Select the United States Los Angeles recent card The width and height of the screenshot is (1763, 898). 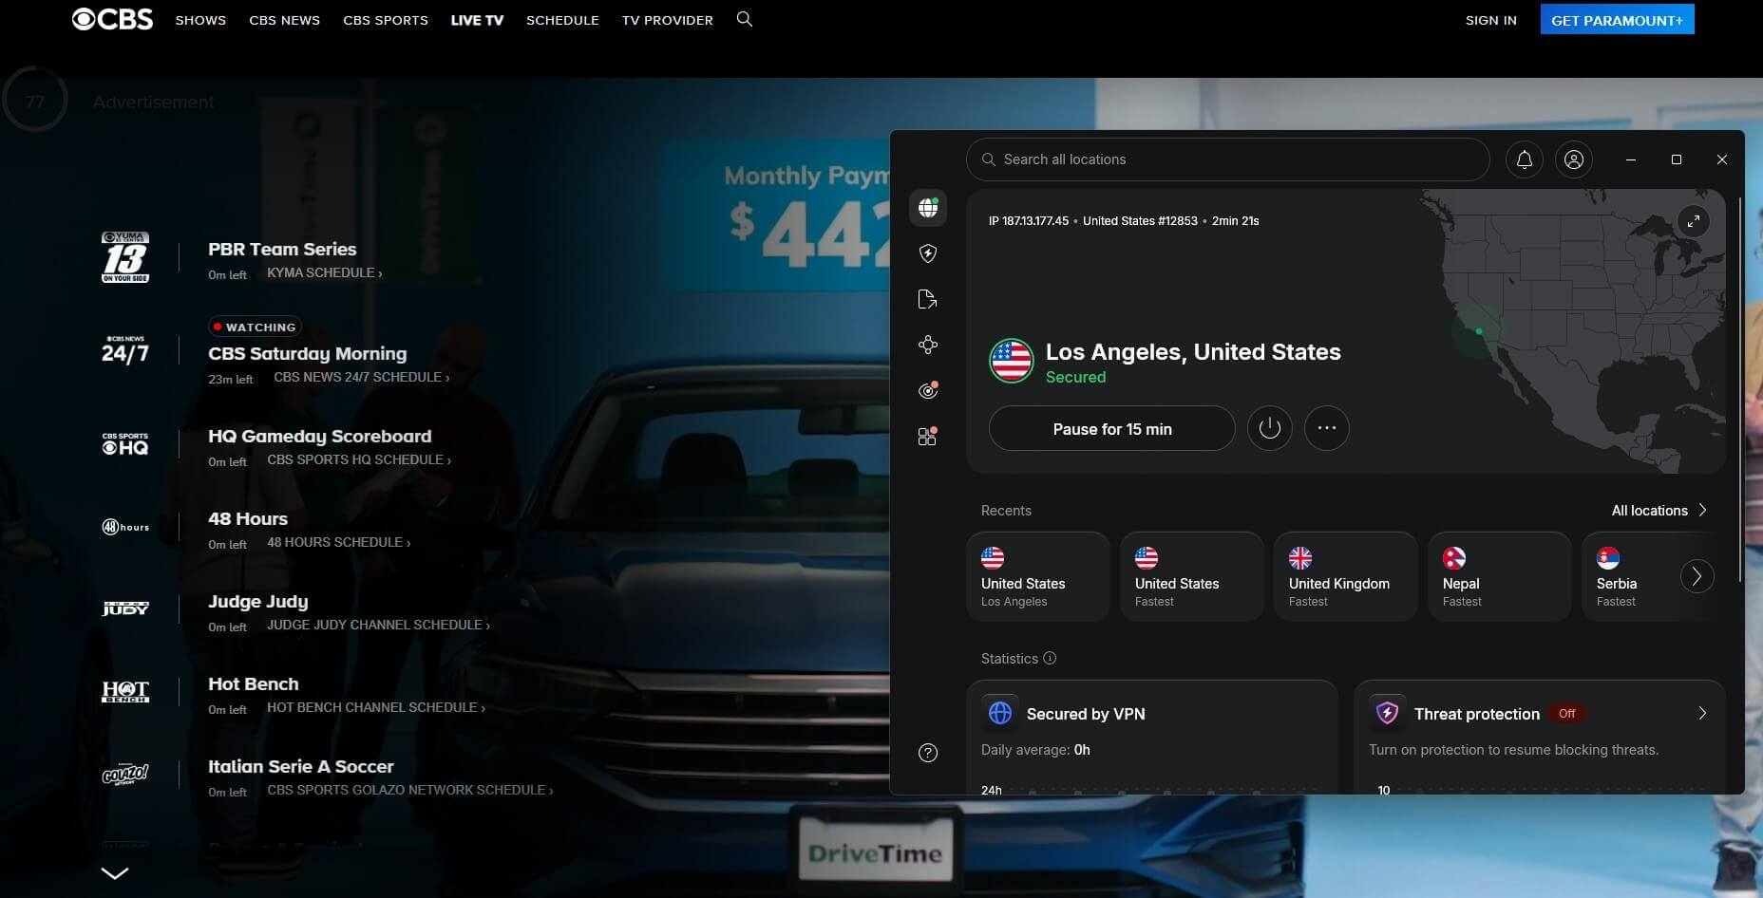point(1037,576)
